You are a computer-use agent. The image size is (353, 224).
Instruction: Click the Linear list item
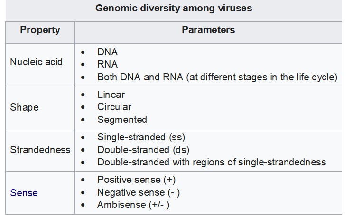(x=111, y=95)
